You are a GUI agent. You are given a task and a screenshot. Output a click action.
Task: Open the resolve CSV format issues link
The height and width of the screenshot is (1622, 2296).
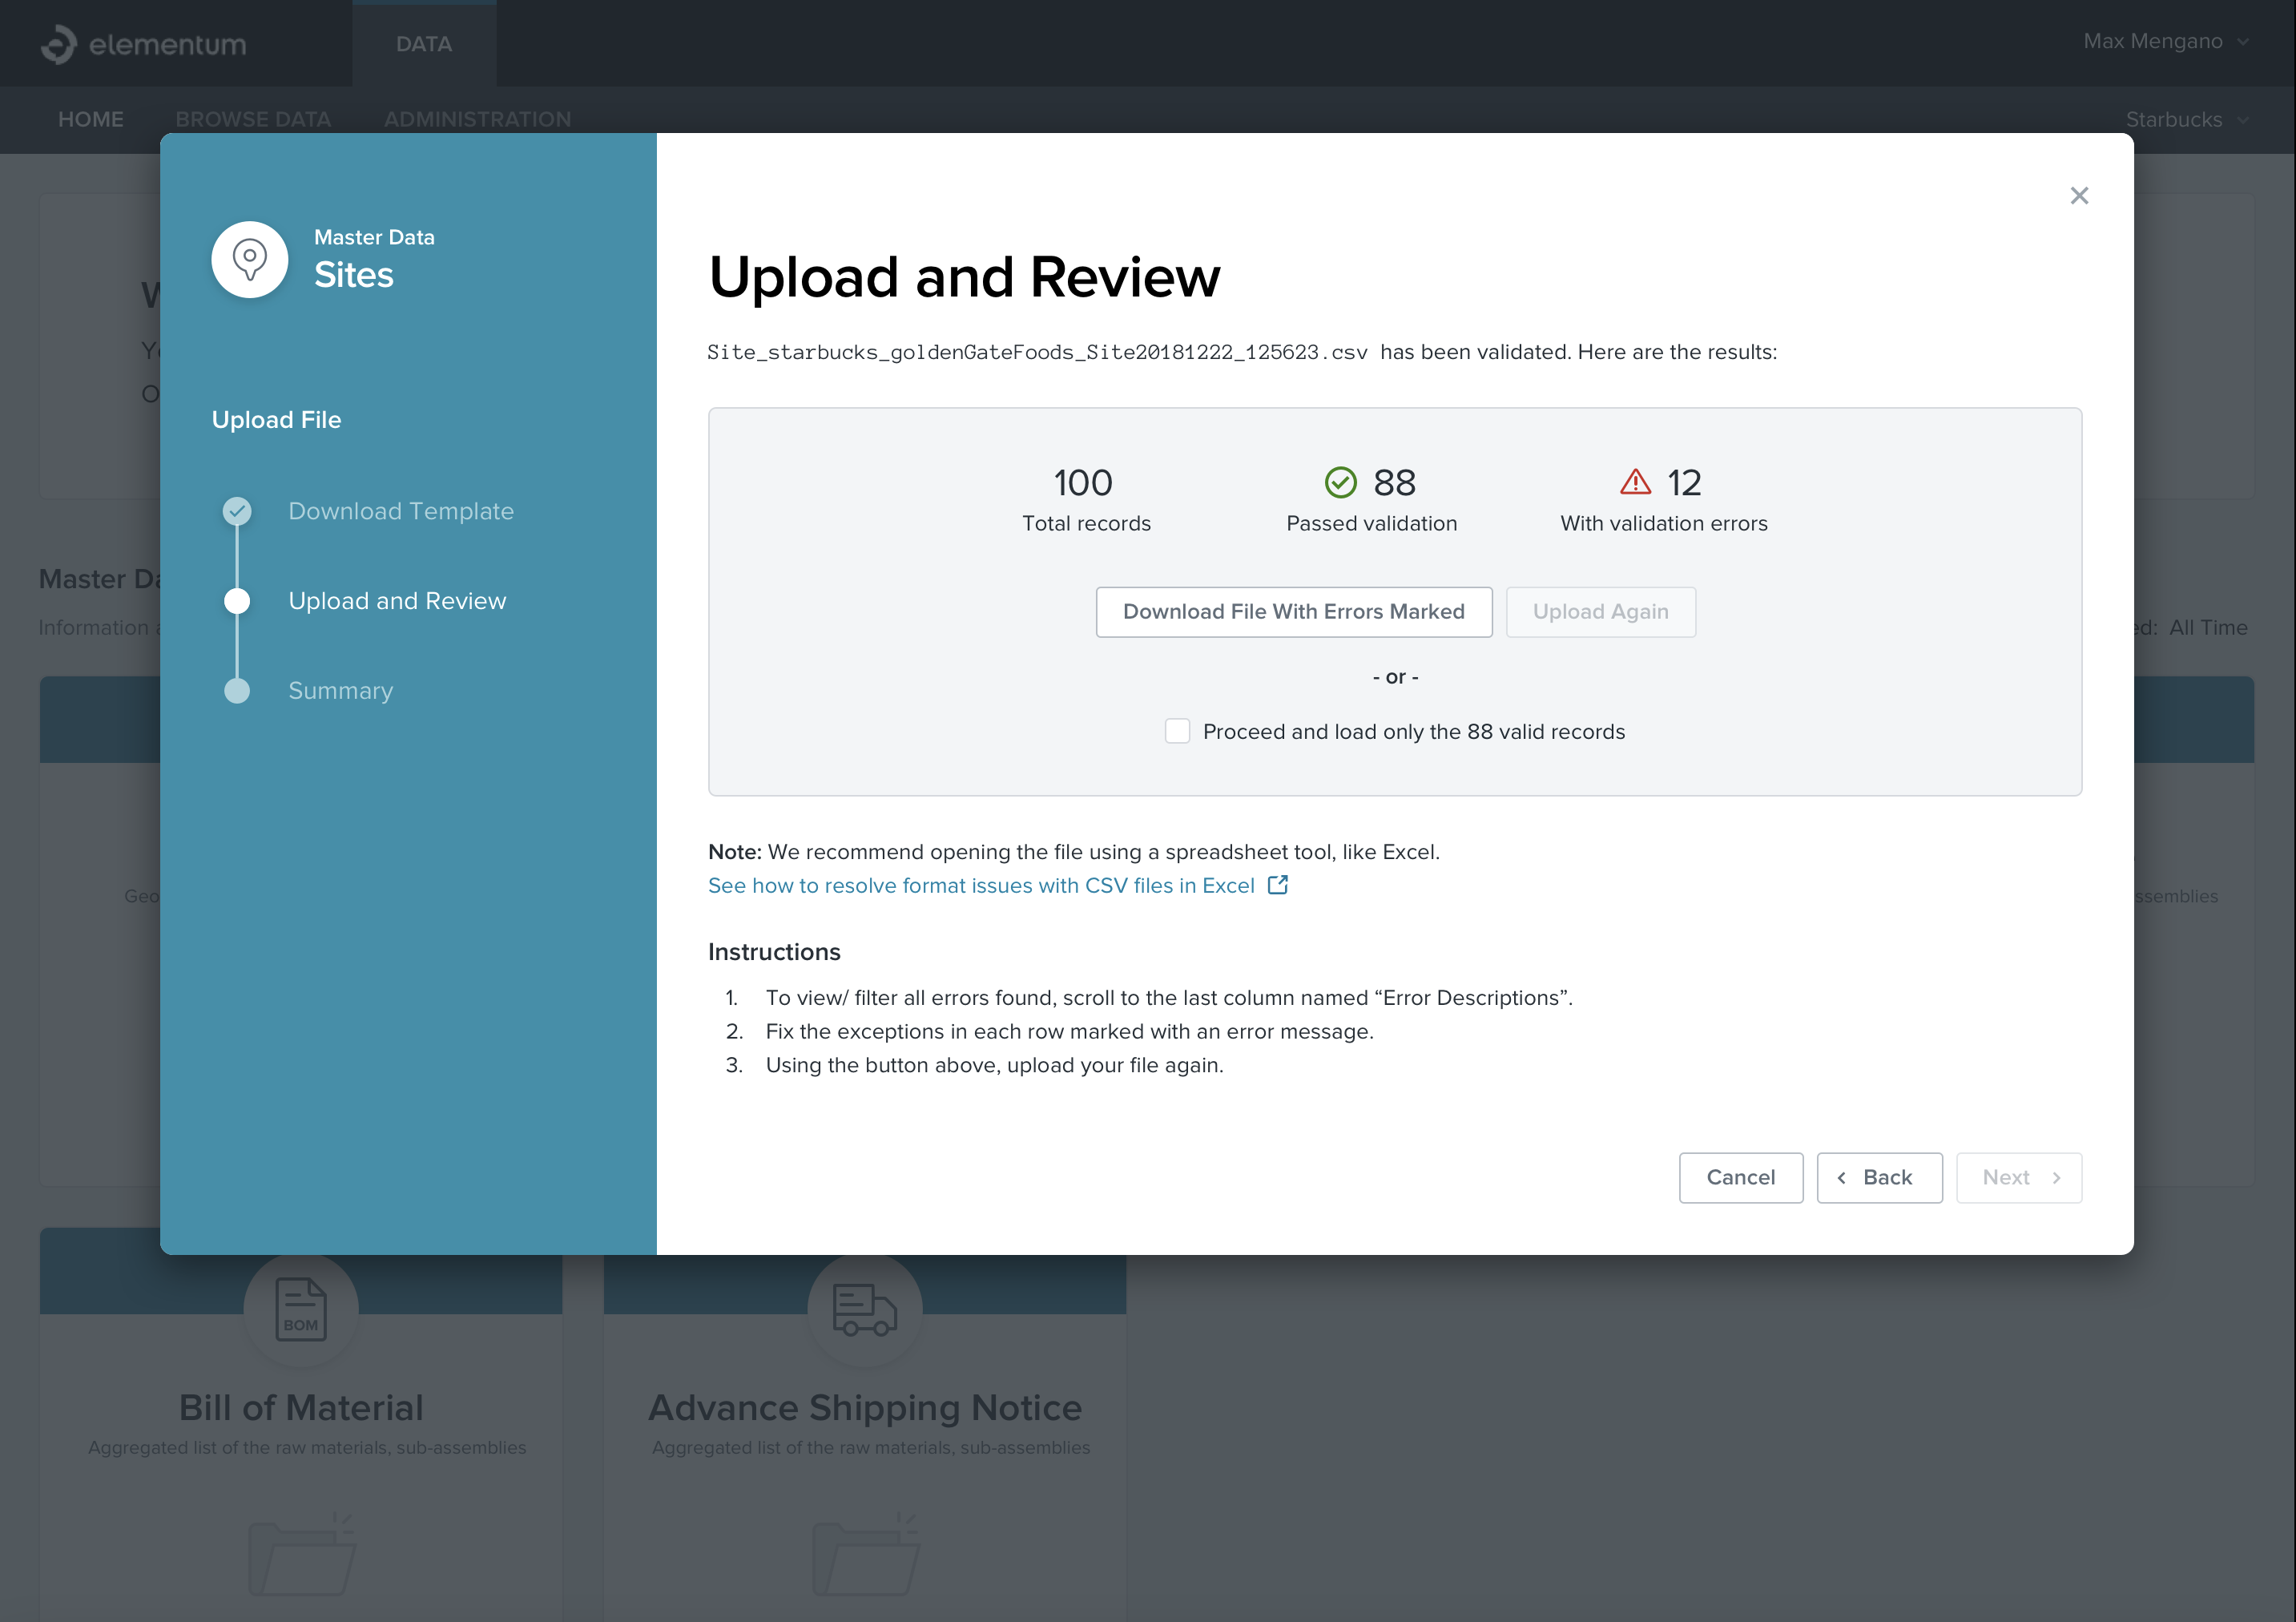[980, 886]
